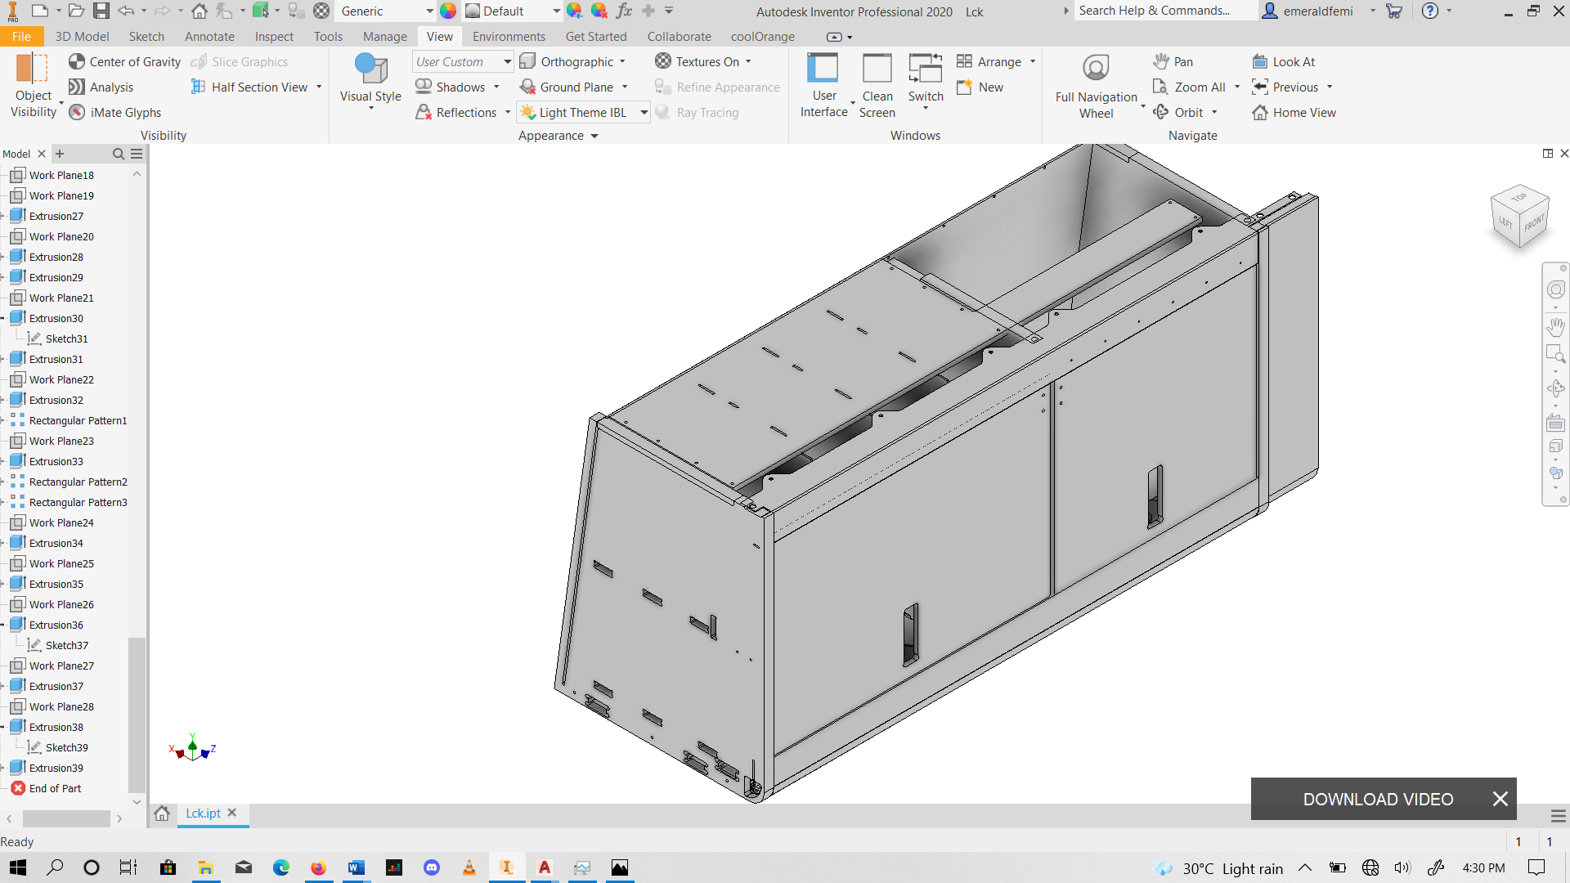The image size is (1570, 883).
Task: Click the ViewCube FRONT face
Action: click(1534, 223)
